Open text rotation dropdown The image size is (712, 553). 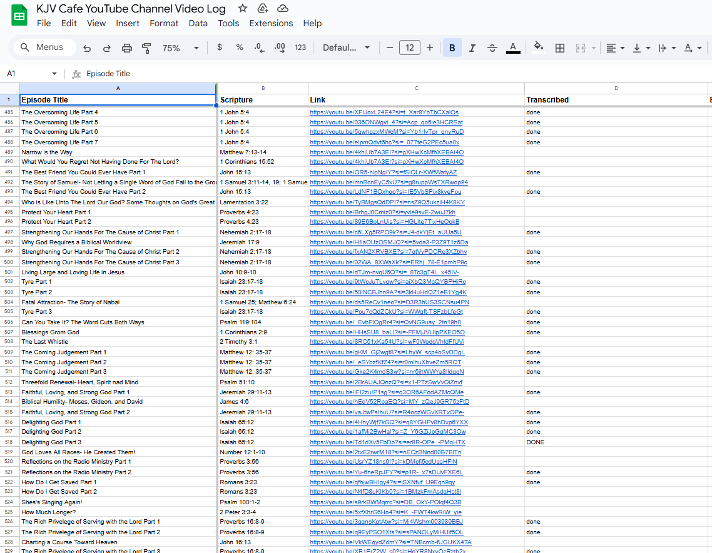click(x=693, y=47)
